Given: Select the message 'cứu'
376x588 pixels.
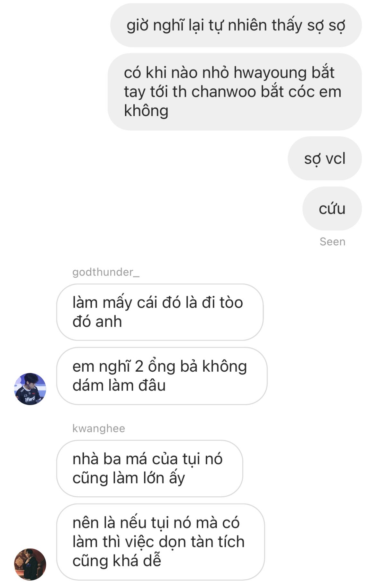Looking at the screenshot, I should pos(332,208).
